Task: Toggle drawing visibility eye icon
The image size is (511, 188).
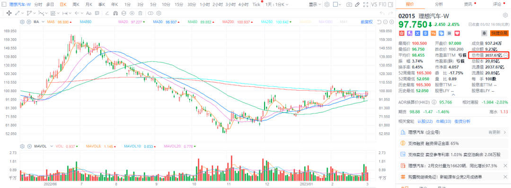Action: [x=132, y=13]
